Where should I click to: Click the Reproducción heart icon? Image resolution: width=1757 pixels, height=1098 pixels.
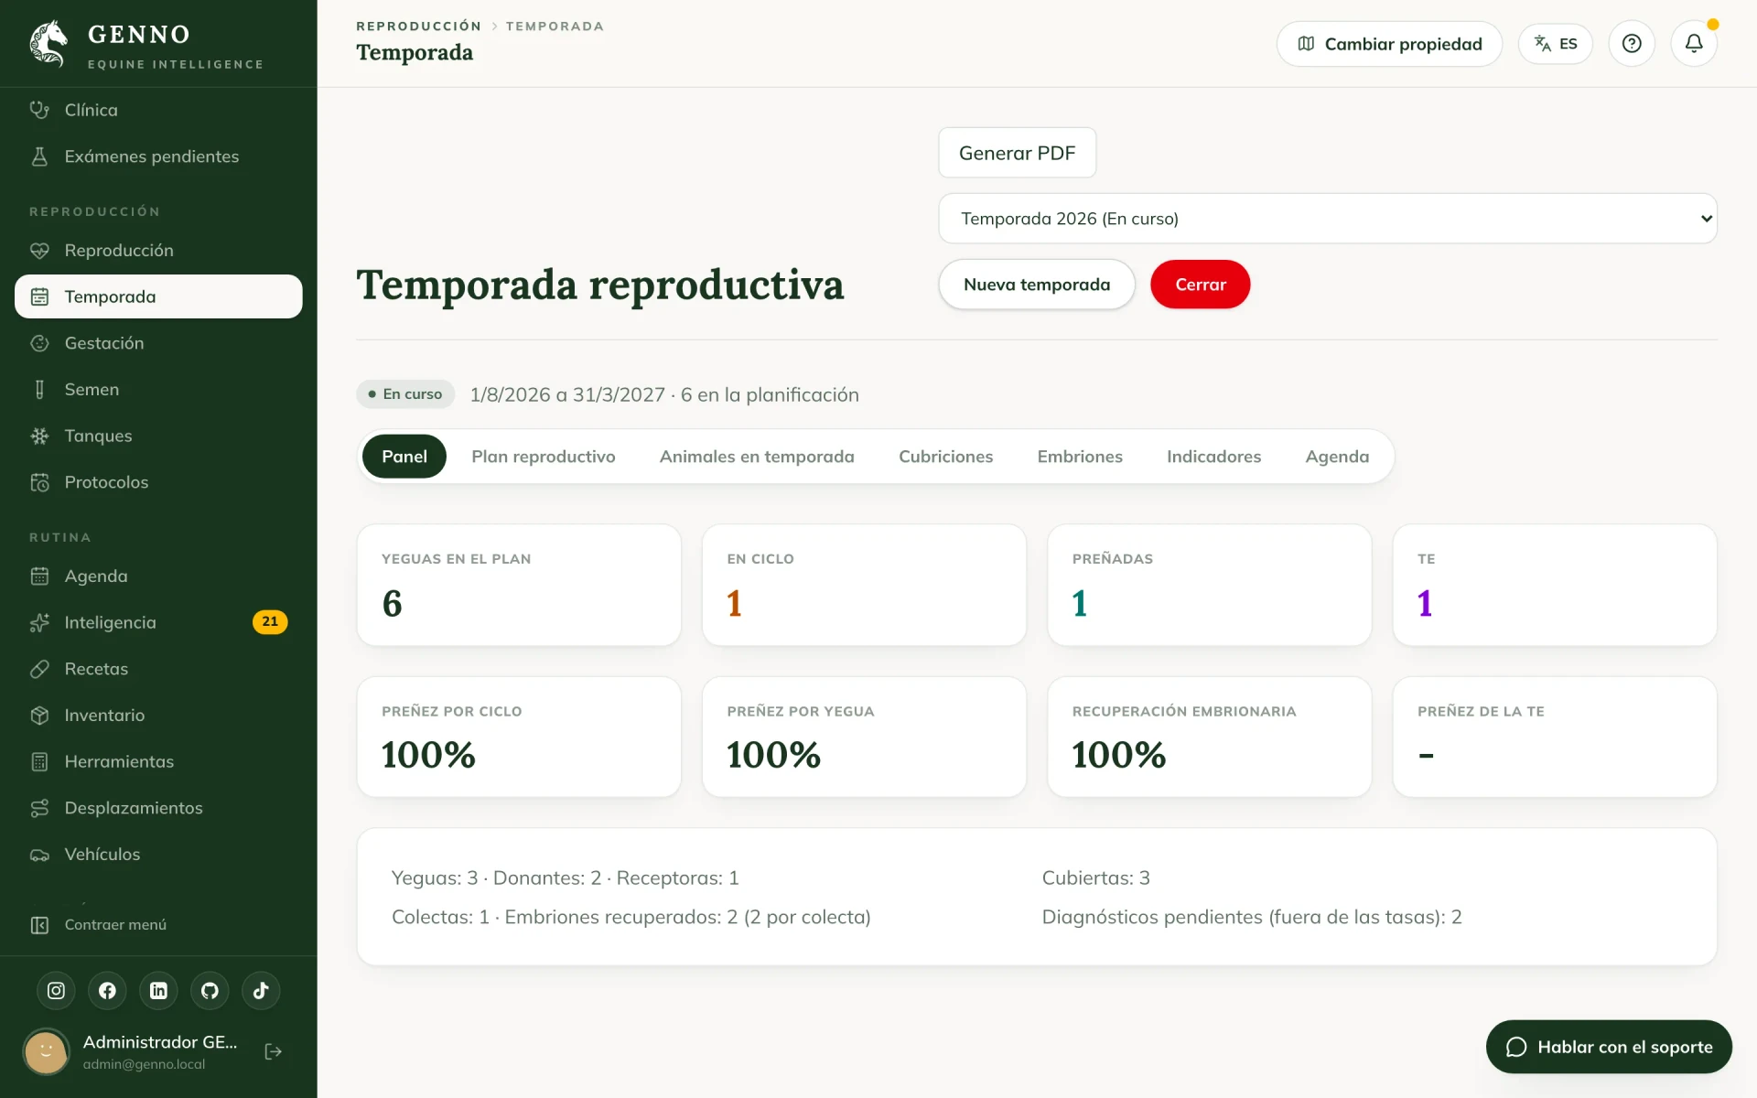(39, 251)
